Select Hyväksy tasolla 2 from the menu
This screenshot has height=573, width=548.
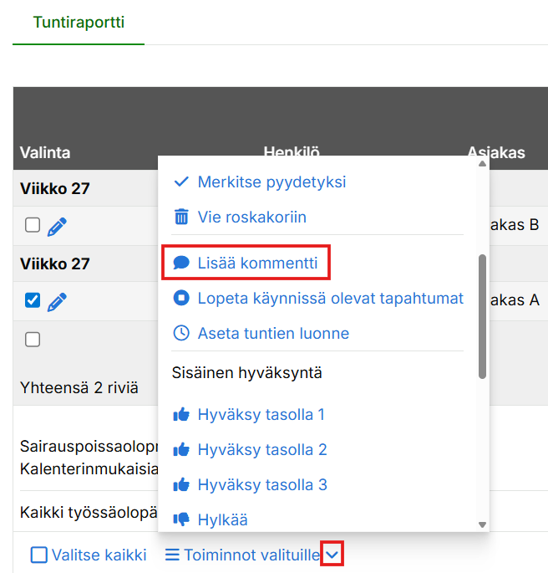tap(261, 449)
